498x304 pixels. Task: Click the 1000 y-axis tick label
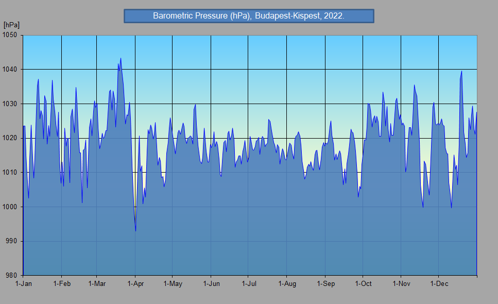11,207
